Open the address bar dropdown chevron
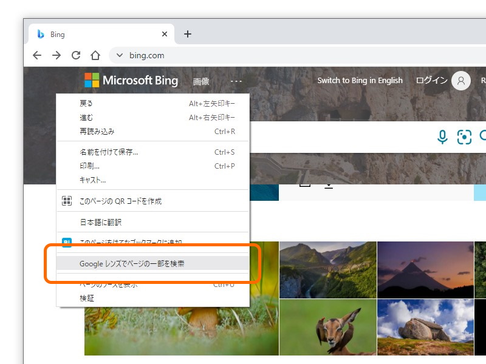This screenshot has width=486, height=364. coord(119,55)
